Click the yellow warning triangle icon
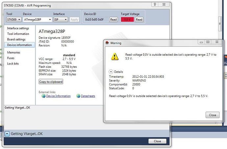Viewport: 227px width, 149px height. tap(114, 56)
